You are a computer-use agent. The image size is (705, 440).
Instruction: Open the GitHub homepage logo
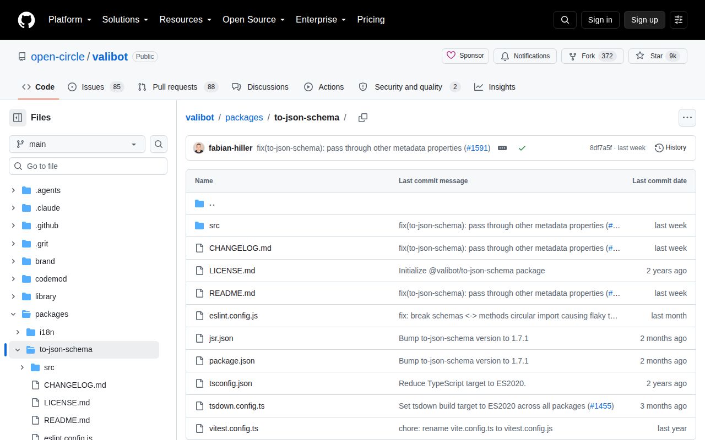26,20
